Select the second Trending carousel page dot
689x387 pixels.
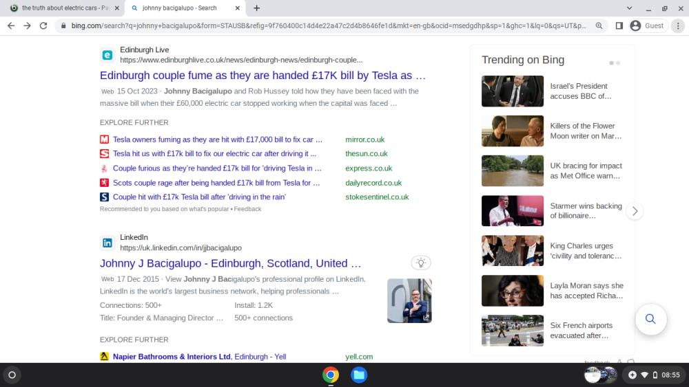click(x=618, y=63)
